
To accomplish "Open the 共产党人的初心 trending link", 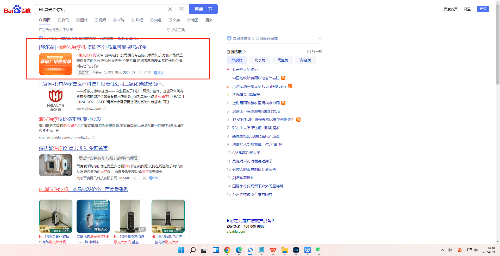I will pyautogui.click(x=245, y=70).
